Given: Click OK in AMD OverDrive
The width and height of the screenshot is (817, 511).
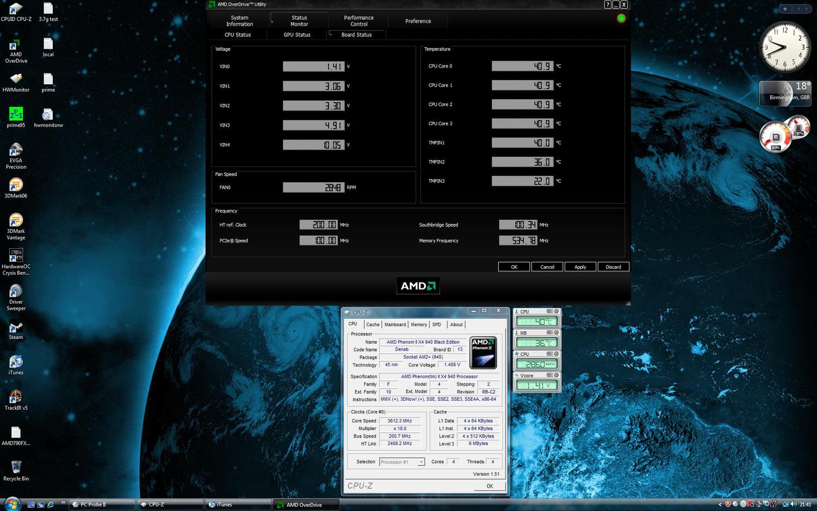Looking at the screenshot, I should [x=514, y=267].
